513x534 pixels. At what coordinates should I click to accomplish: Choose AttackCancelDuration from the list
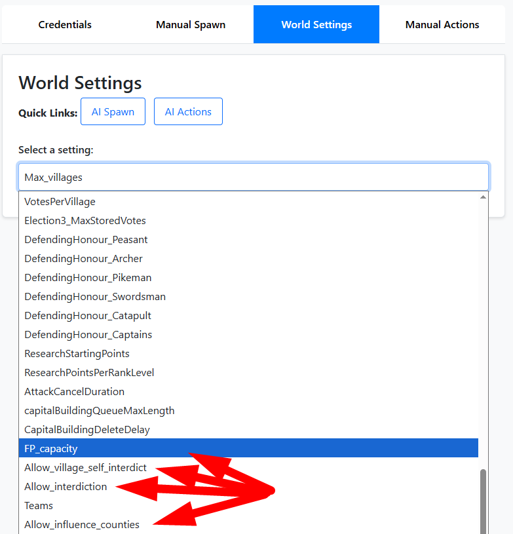tap(74, 392)
